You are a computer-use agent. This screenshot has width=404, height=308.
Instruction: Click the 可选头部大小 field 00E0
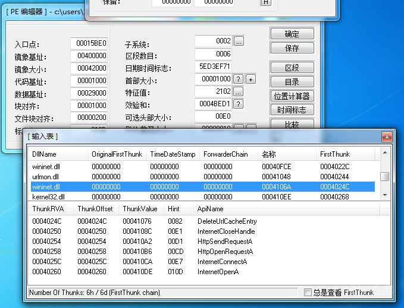(x=214, y=116)
